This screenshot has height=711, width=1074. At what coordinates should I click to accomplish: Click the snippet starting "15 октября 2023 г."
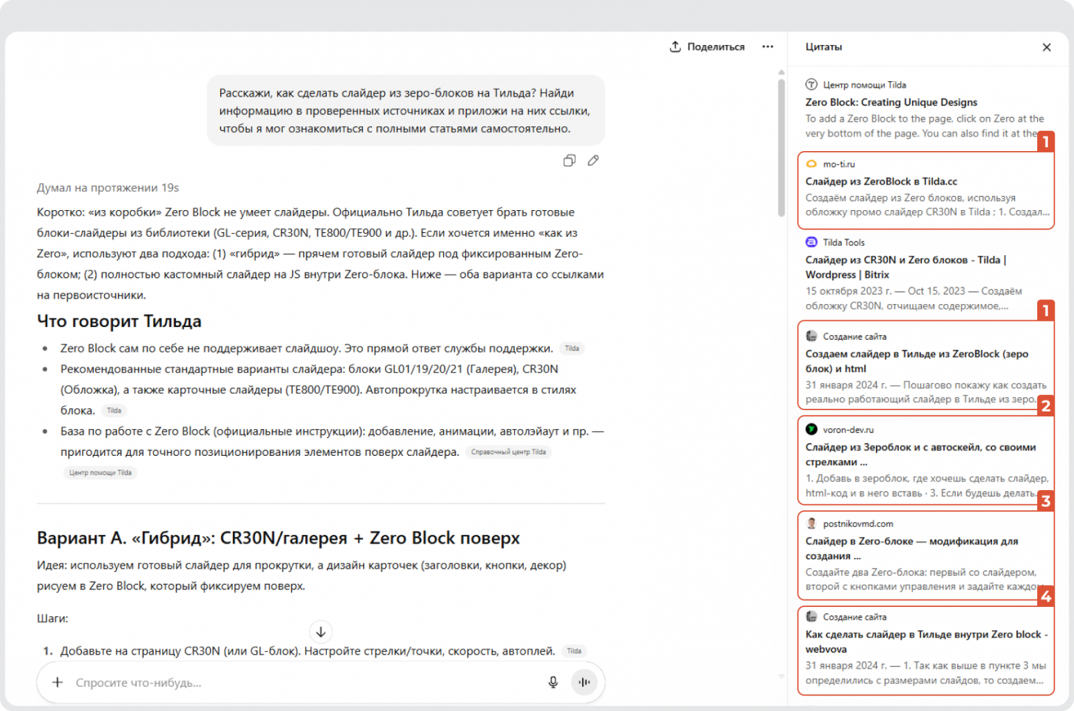tap(914, 298)
